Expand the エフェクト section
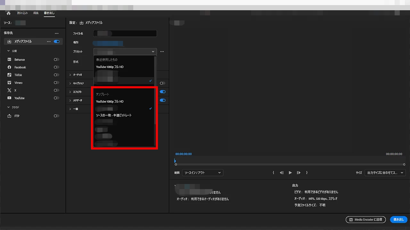Screen dimensions: 410x230 [70, 92]
